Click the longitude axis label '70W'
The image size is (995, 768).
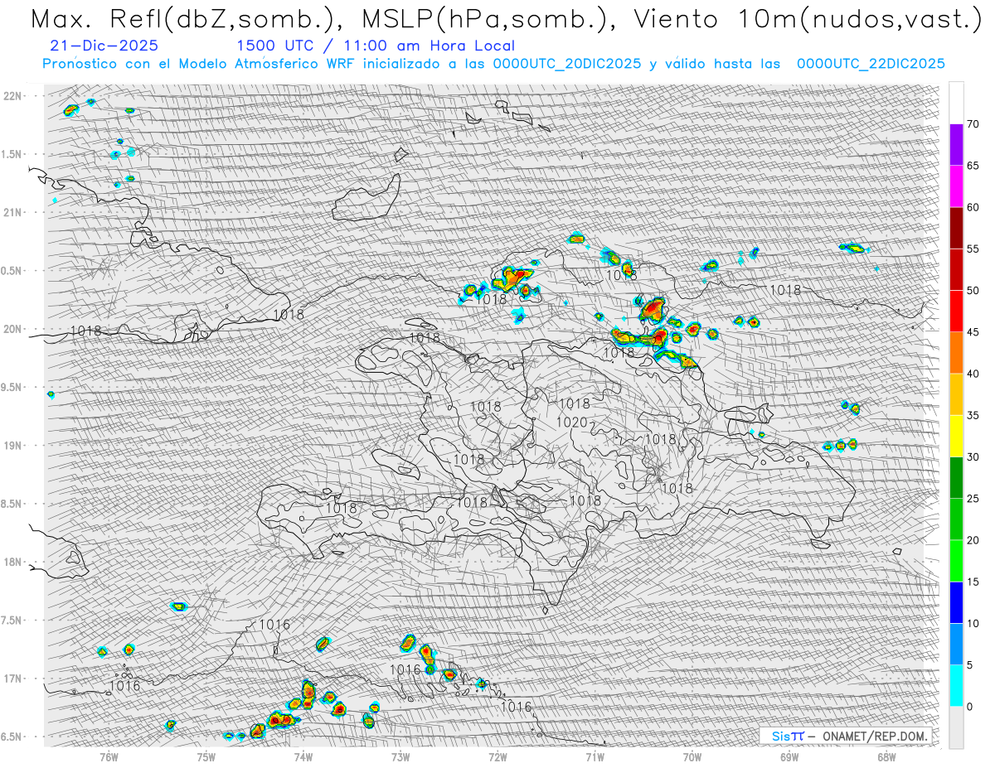(692, 756)
